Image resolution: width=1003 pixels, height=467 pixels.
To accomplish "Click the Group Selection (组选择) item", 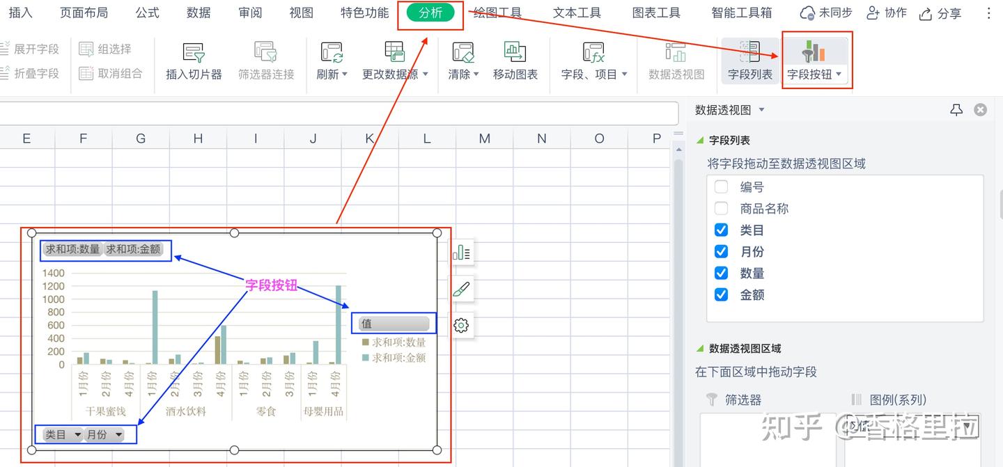I will point(105,49).
